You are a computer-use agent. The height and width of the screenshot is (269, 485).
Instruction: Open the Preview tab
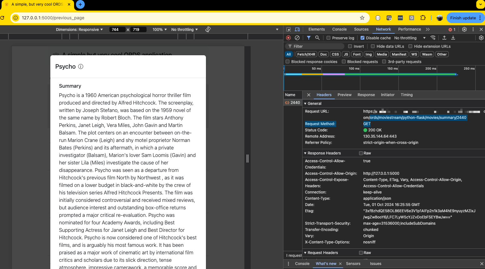(344, 95)
